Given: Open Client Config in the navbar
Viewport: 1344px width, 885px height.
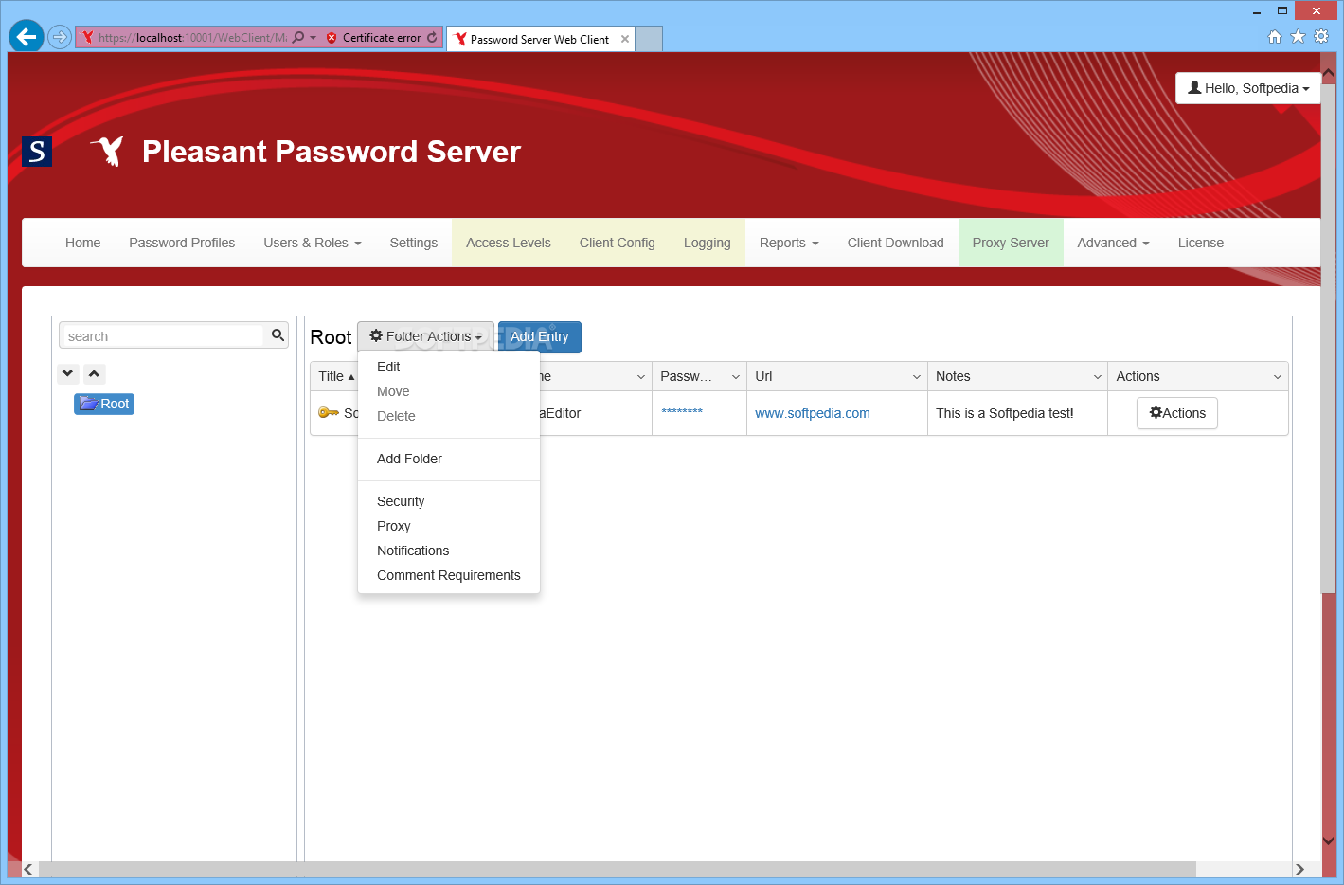Looking at the screenshot, I should click(x=618, y=243).
